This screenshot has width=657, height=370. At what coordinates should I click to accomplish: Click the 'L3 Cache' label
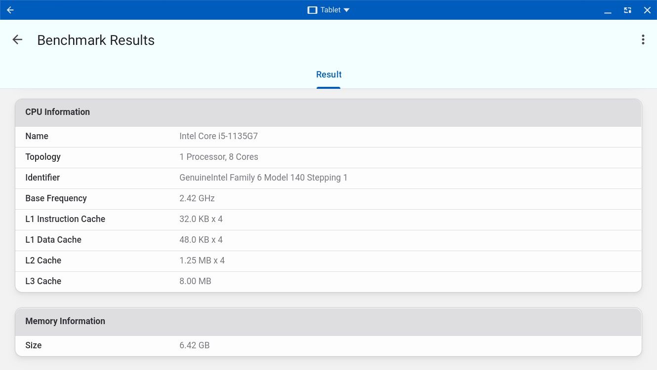click(x=43, y=281)
